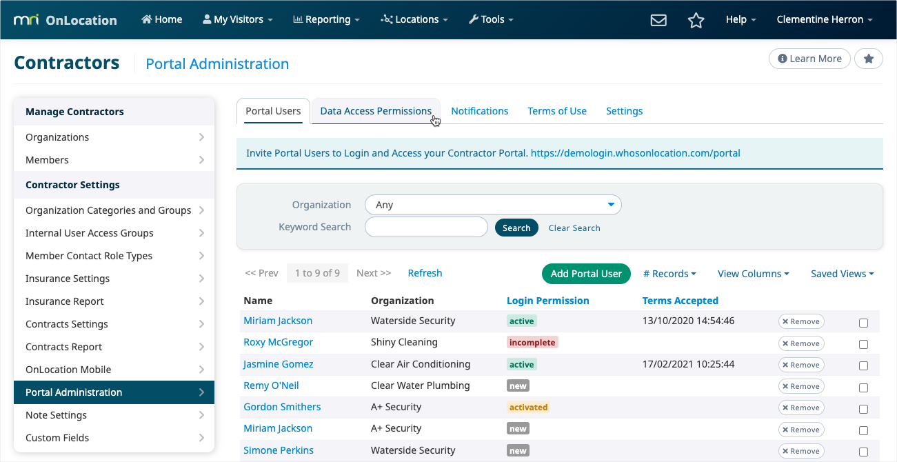Tick checkbox for Miriam Jackson A+ Security
The height and width of the screenshot is (462, 897).
(x=863, y=430)
